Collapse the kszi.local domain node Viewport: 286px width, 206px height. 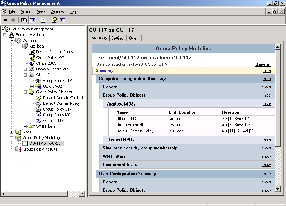(19, 46)
